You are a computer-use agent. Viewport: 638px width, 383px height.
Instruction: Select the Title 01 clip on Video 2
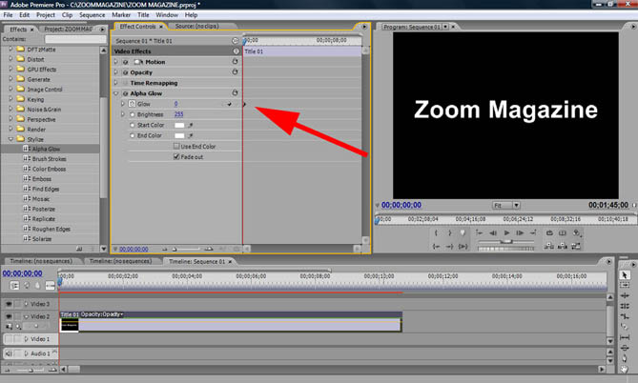[229, 323]
